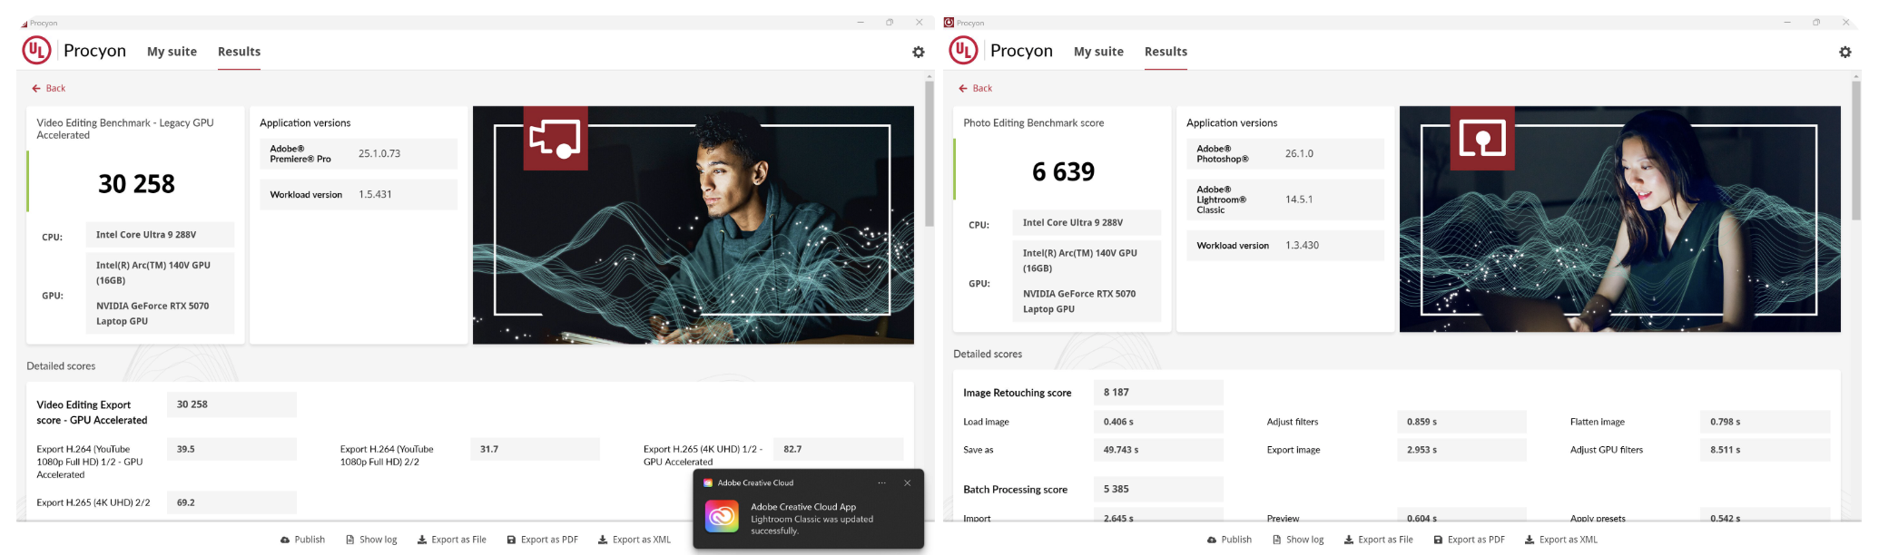
Task: Publish the Photo Editing benchmark result
Action: [1229, 540]
